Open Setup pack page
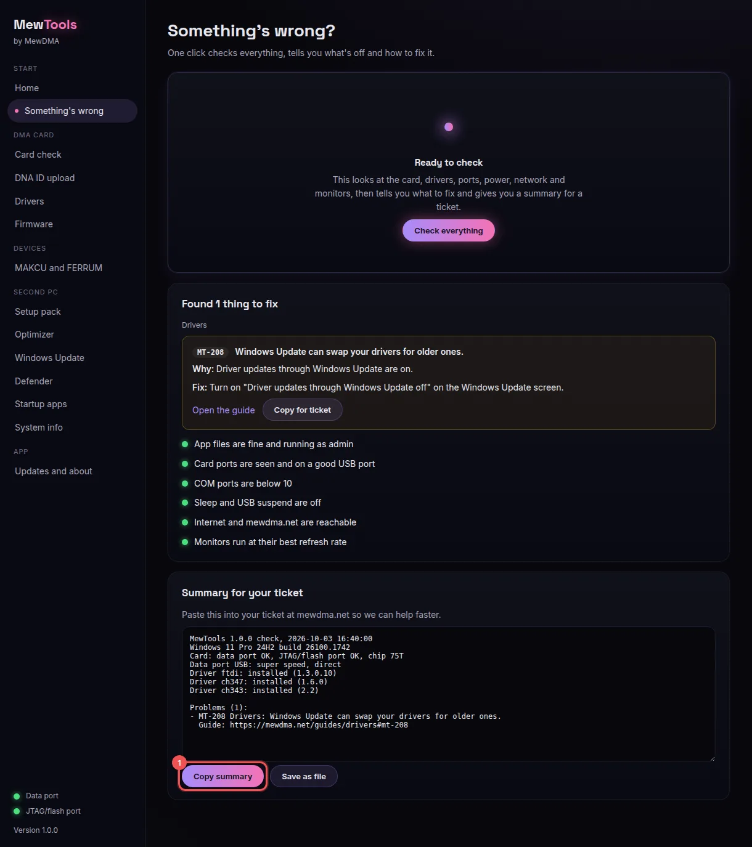 (x=72, y=312)
